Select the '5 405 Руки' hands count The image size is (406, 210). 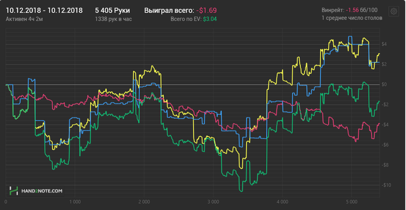click(x=113, y=10)
